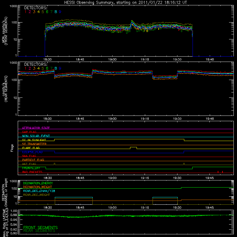Click the 19:45 tick label under front segments plot
Image resolution: width=237 pixels, height=237 pixels.
210,60
